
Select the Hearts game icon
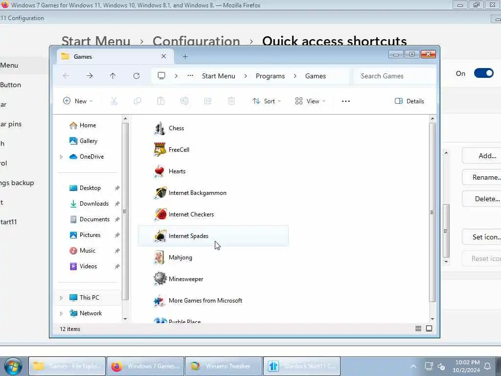tap(159, 171)
